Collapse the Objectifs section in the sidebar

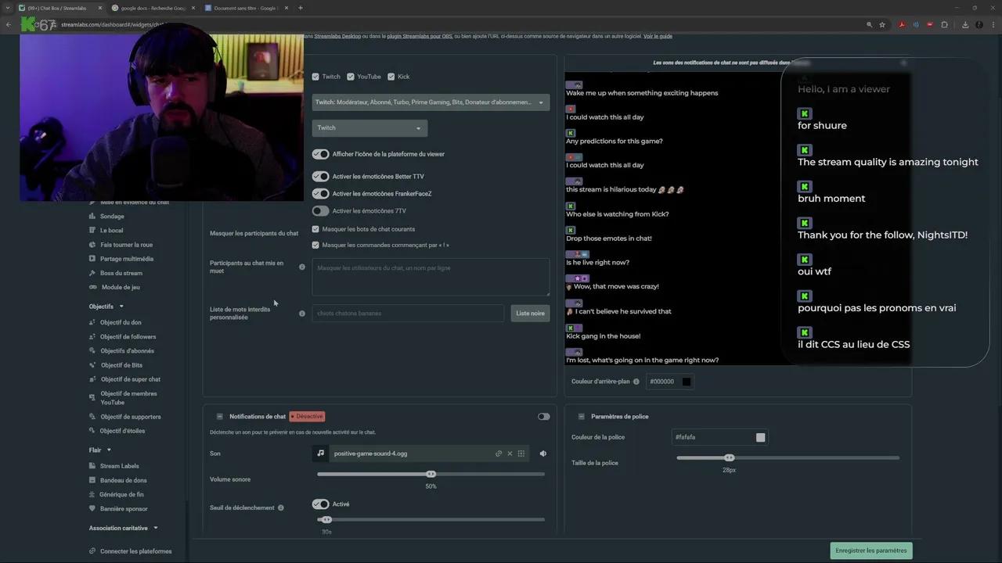click(121, 307)
